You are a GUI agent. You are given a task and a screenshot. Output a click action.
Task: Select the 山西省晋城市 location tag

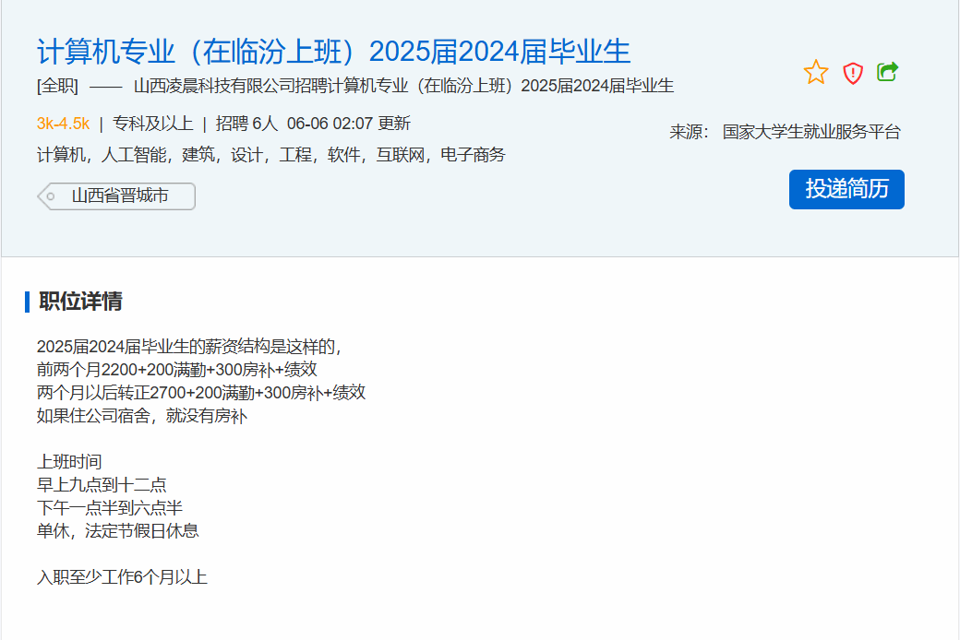coord(119,196)
